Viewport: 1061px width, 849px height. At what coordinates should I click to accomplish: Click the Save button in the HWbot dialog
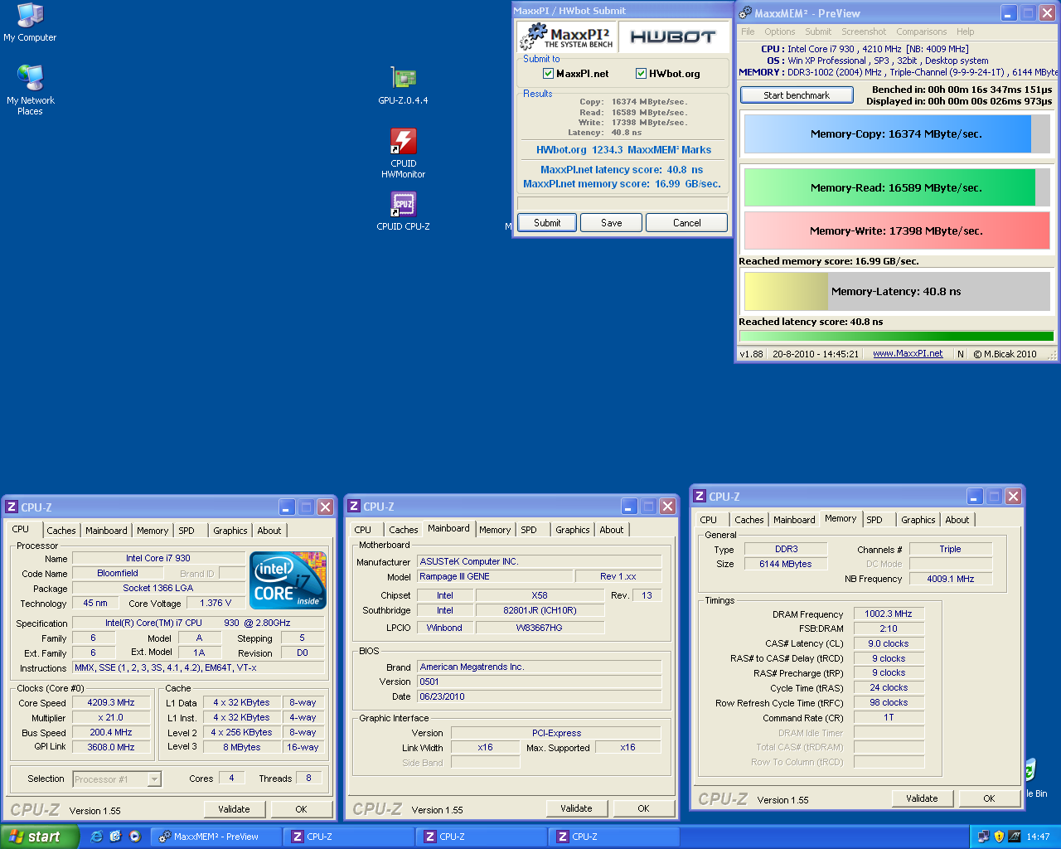[x=612, y=223]
